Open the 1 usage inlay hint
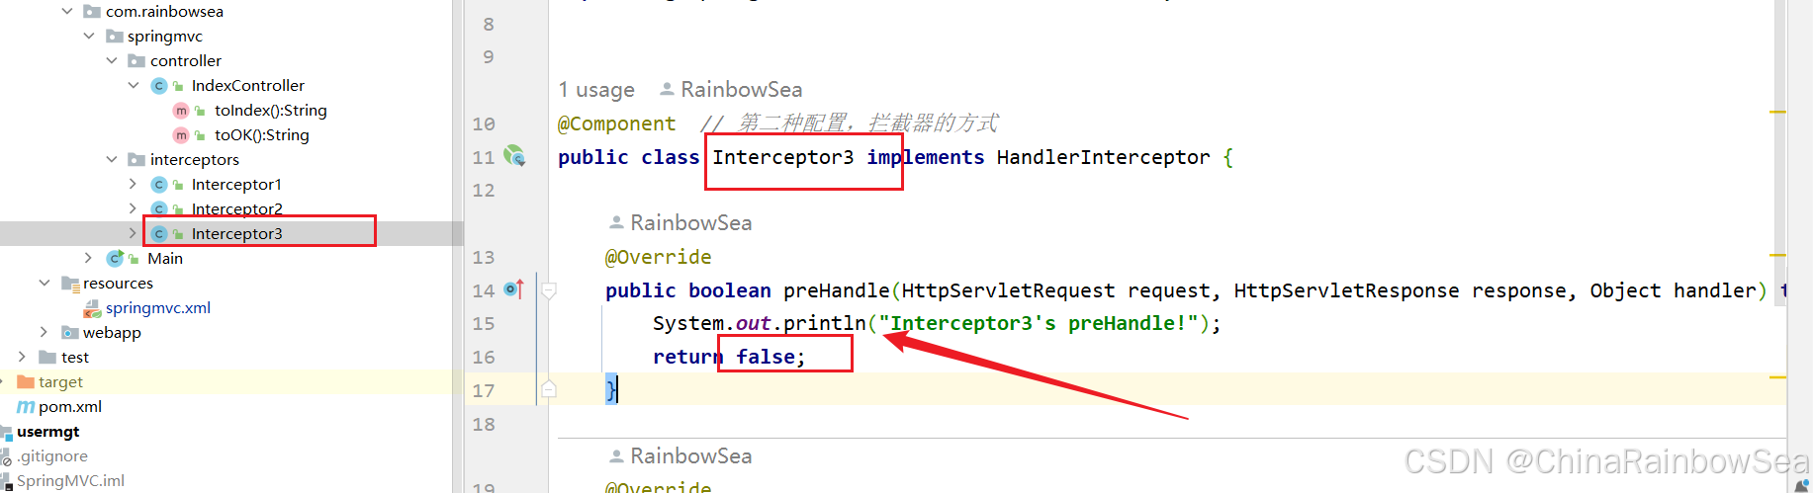The width and height of the screenshot is (1813, 493). tap(596, 90)
